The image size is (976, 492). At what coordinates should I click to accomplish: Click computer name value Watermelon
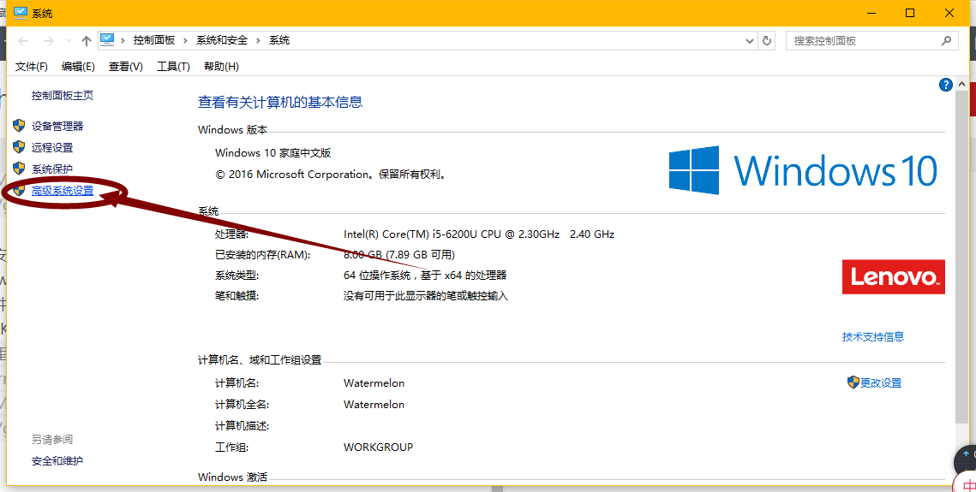[x=374, y=382]
